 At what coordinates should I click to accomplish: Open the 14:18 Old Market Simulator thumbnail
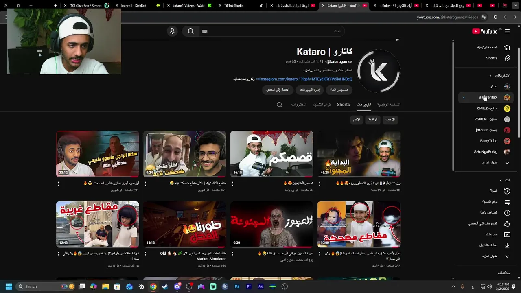(184, 224)
